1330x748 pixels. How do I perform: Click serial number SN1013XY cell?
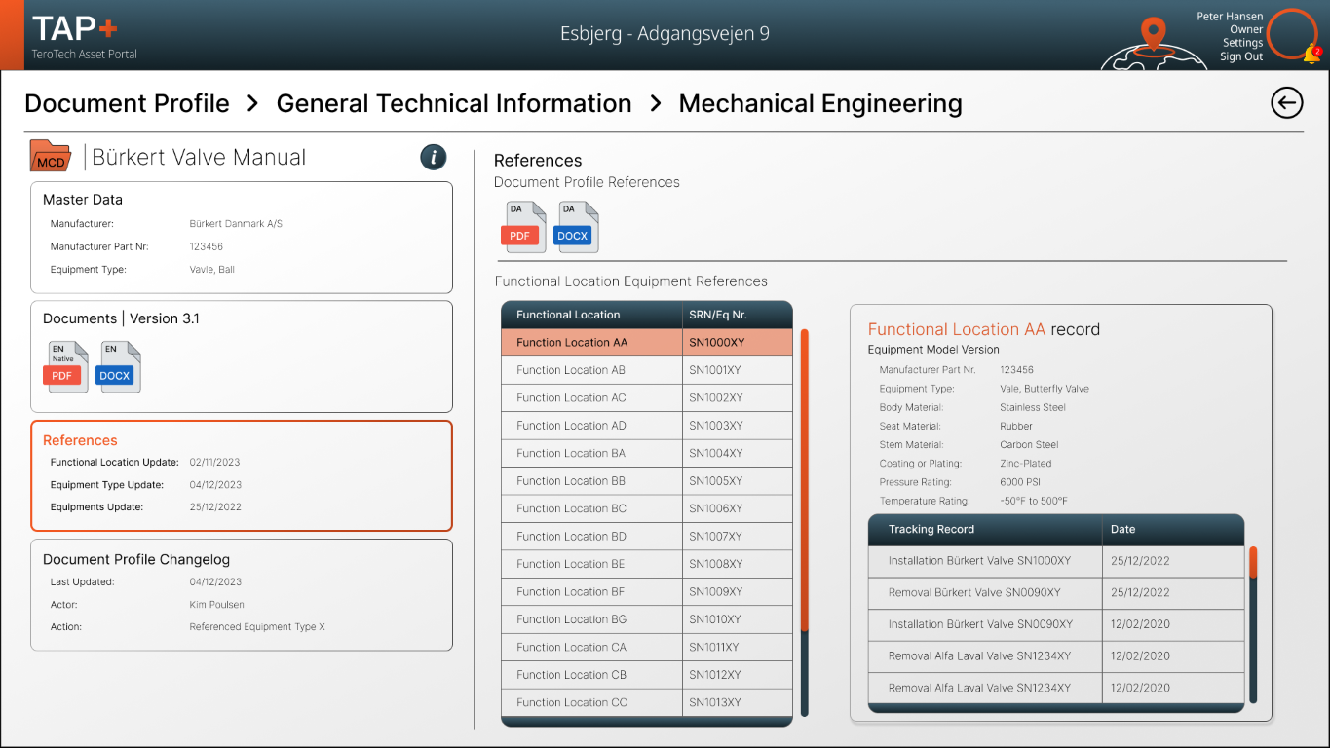pos(738,702)
